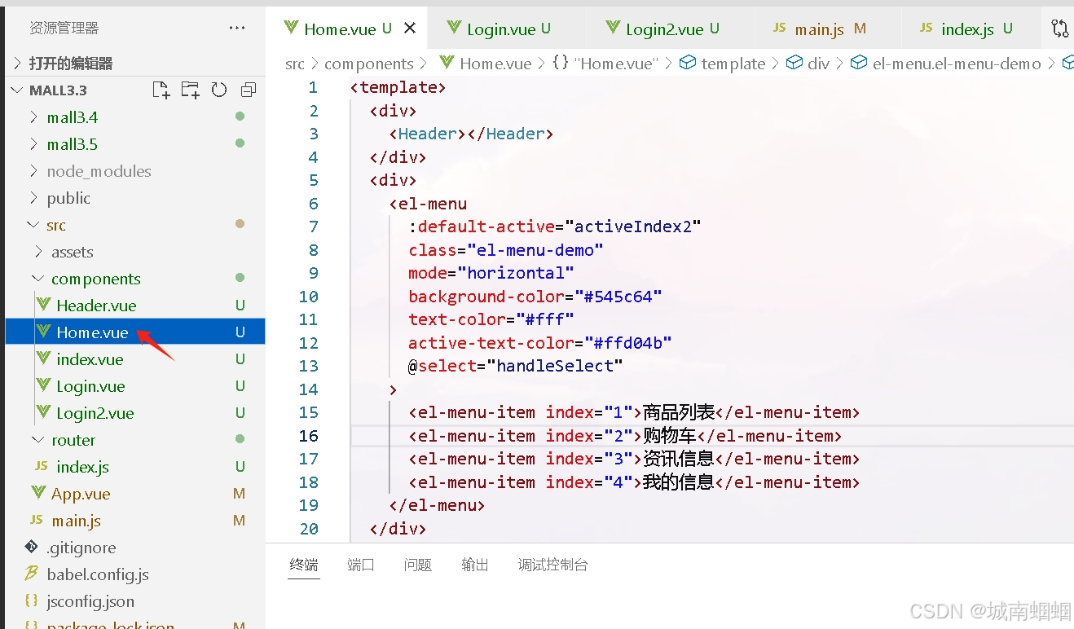
Task: Collapse all folders in explorer icon
Action: click(248, 90)
